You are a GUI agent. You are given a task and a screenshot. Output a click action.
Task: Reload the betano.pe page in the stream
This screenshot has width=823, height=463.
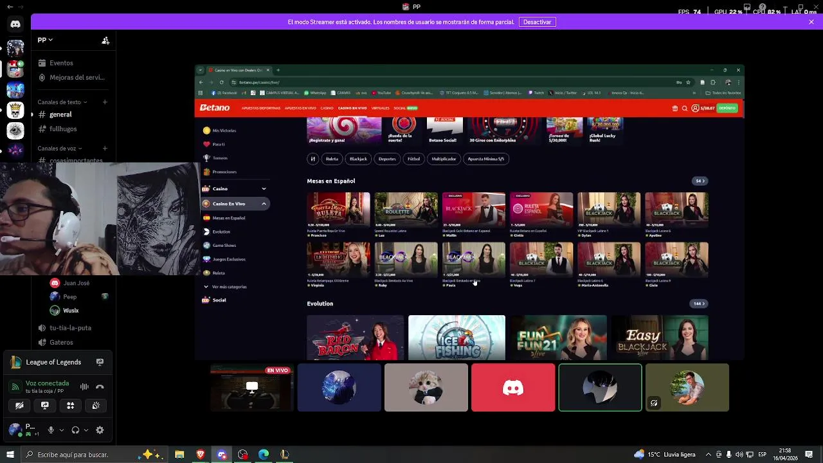[x=221, y=82]
